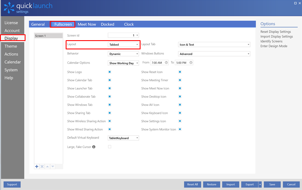This screenshot has width=302, height=190.
Task: Toggle Show Logo checkbox
Action: click(x=110, y=72)
